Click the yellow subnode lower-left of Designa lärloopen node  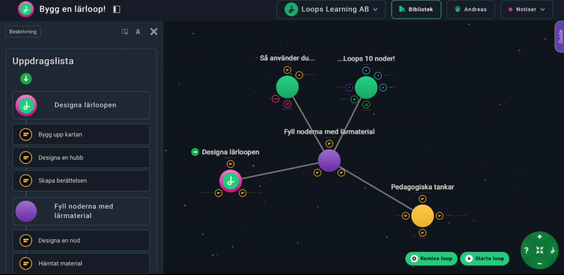[x=218, y=193]
